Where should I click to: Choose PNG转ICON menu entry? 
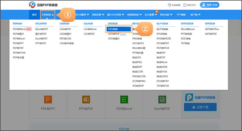pyautogui.click(x=139, y=76)
